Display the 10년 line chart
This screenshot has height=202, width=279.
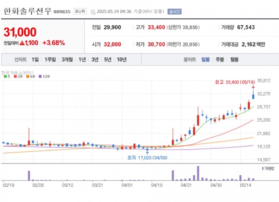coord(122,60)
